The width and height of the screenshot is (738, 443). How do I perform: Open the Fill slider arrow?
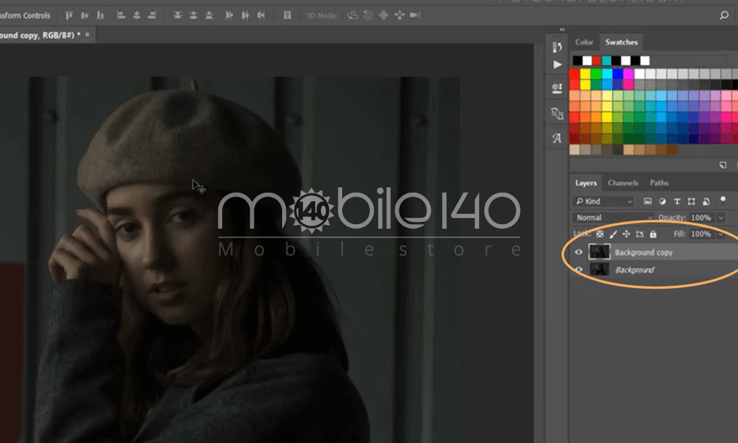720,233
